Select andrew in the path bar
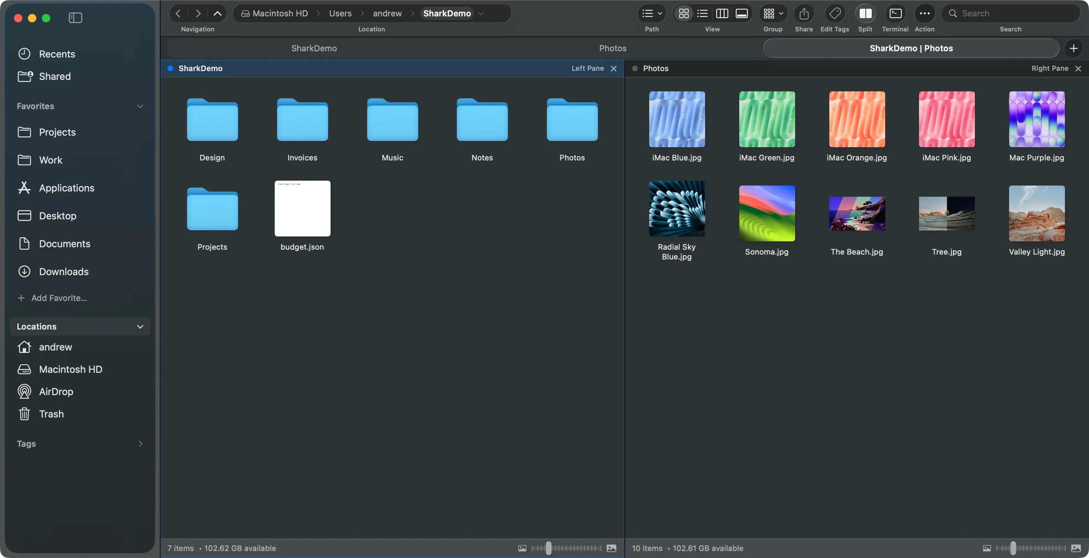 [x=387, y=14]
